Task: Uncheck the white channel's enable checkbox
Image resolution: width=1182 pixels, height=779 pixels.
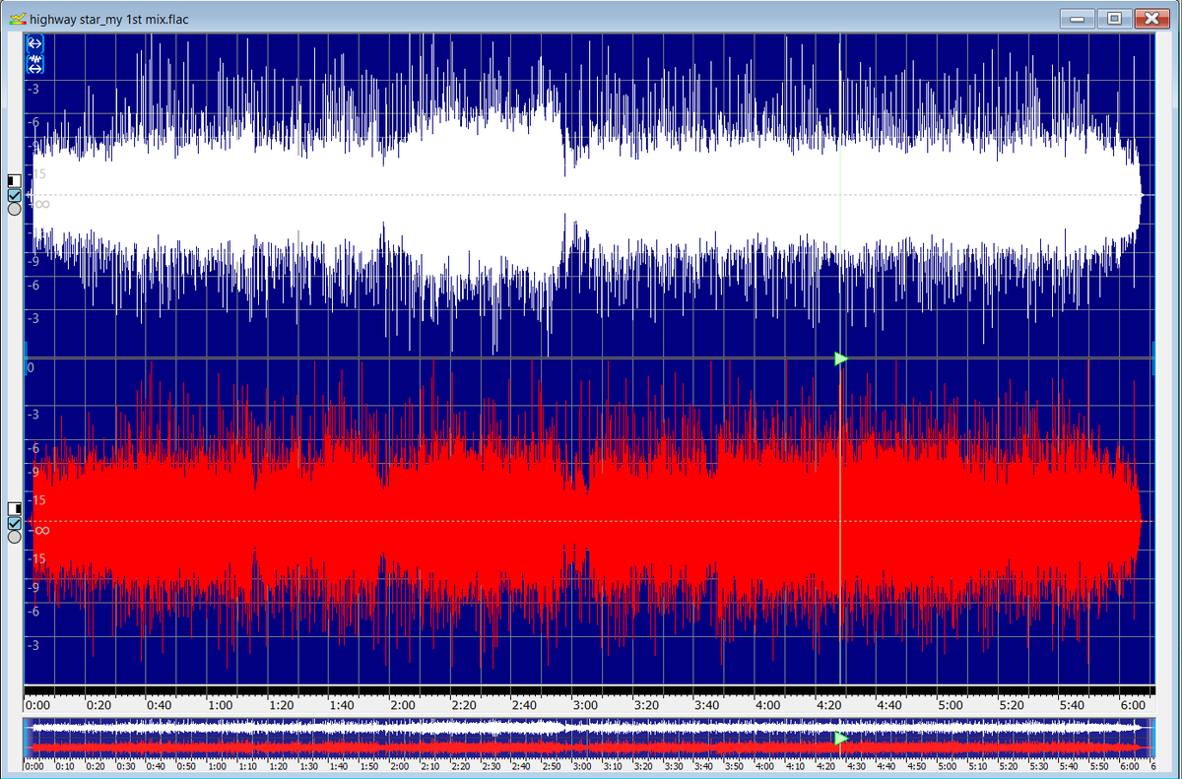Action: coord(14,195)
